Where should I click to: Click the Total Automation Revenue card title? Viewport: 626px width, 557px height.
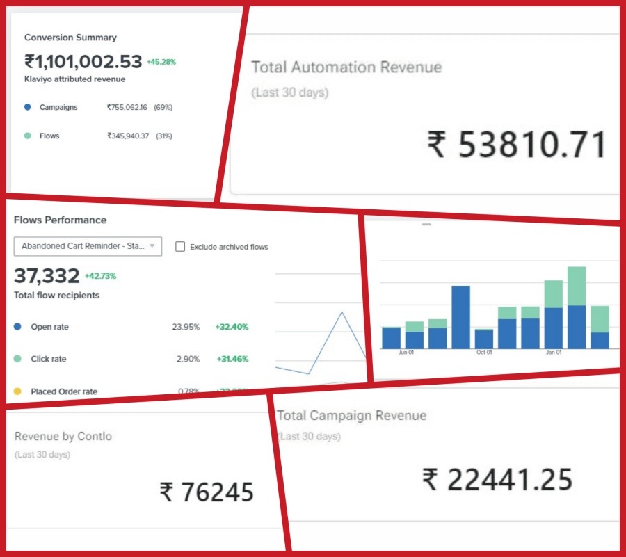[346, 67]
